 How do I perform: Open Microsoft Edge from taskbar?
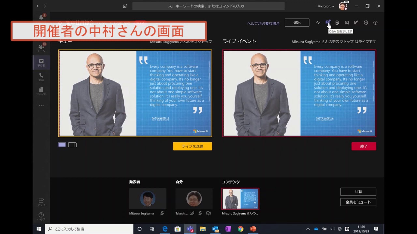pos(165,229)
